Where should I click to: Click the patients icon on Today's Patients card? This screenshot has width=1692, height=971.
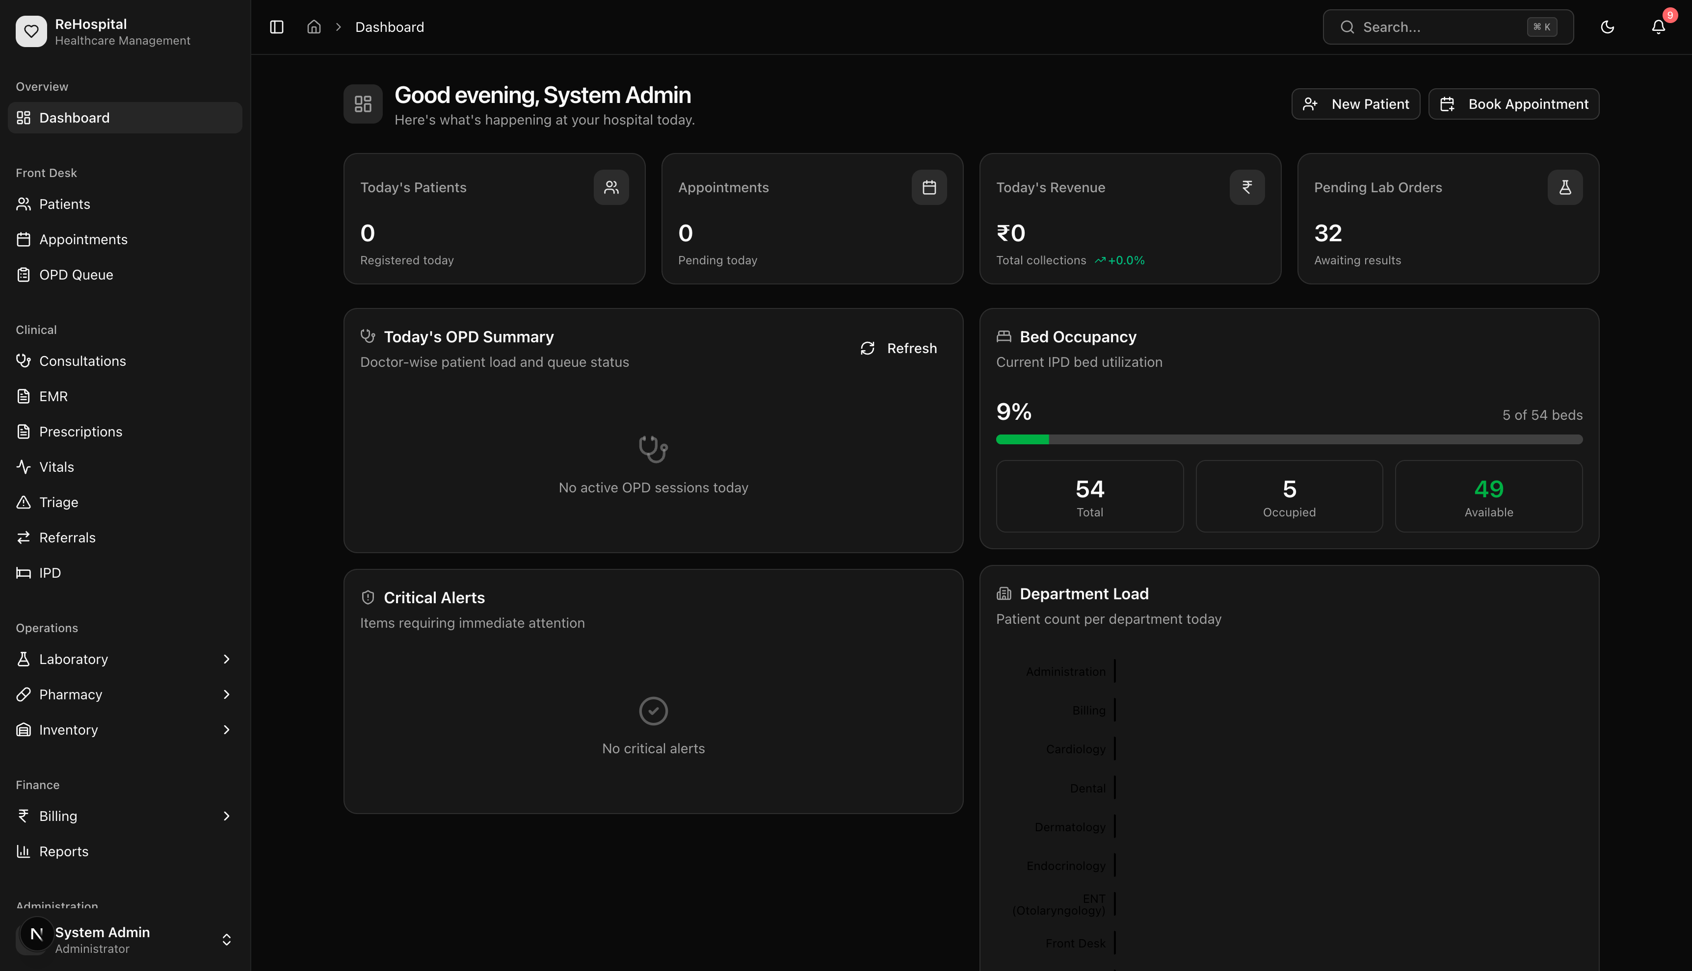pos(611,187)
